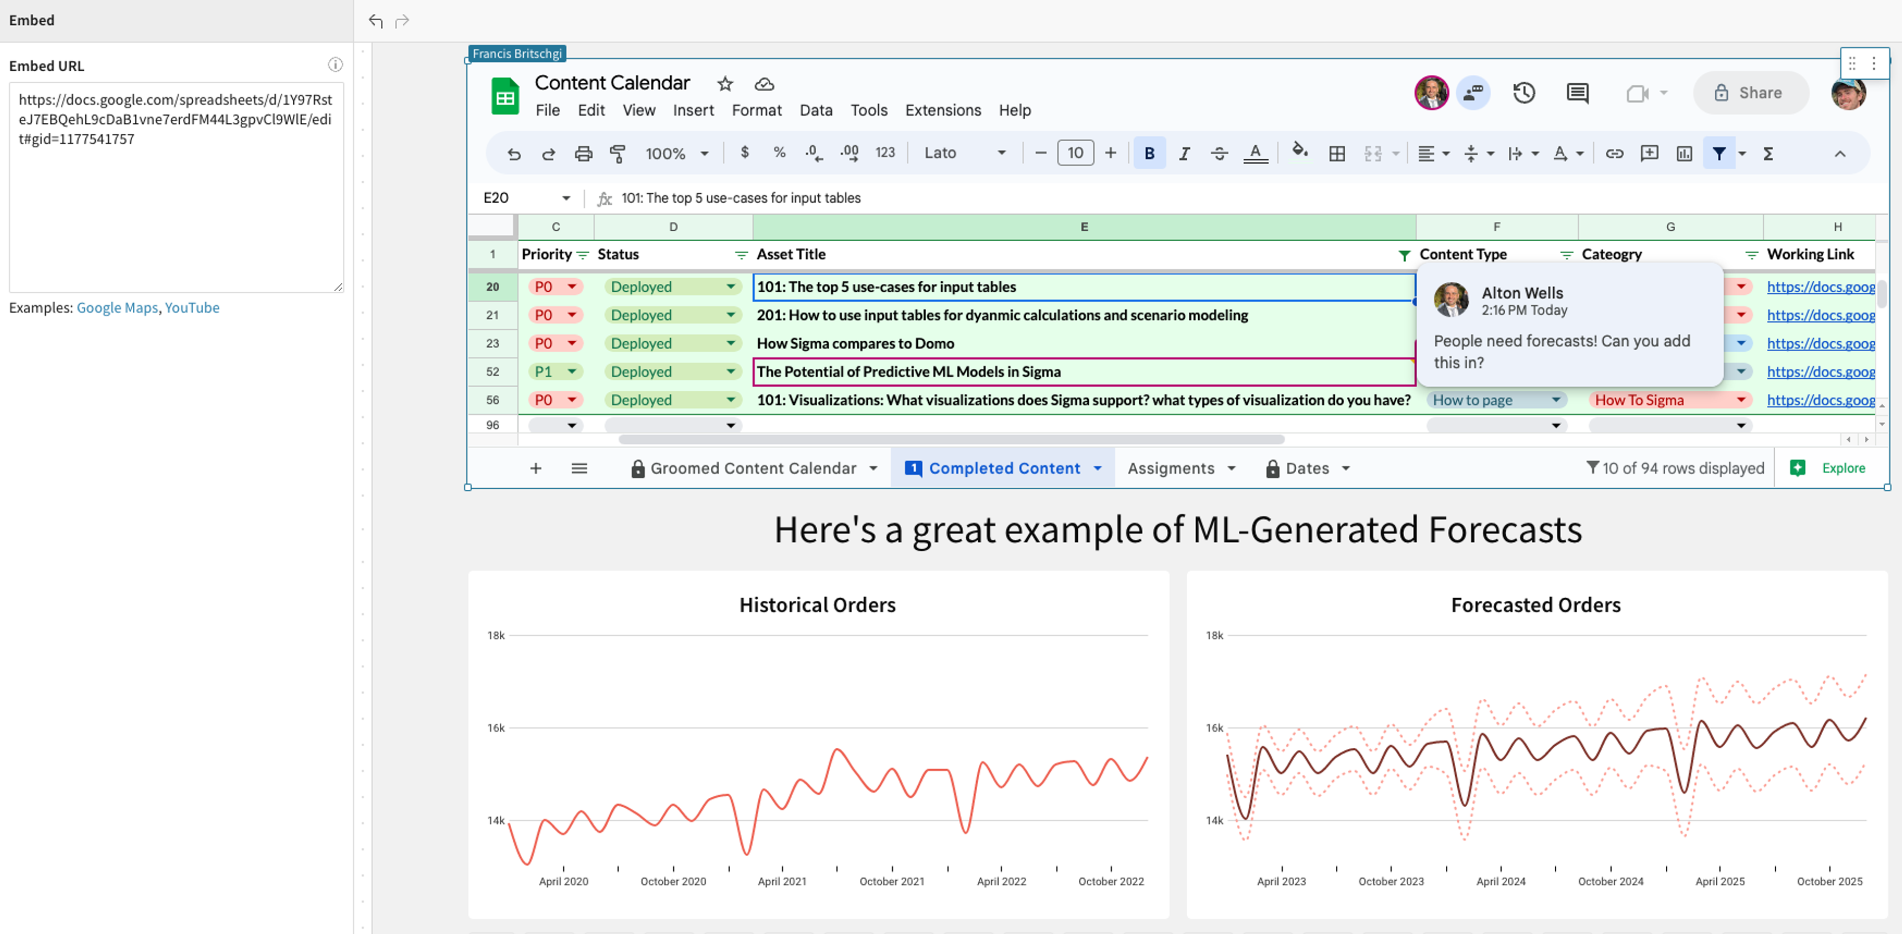
Task: Toggle the filter funnel button
Action: tap(1719, 153)
